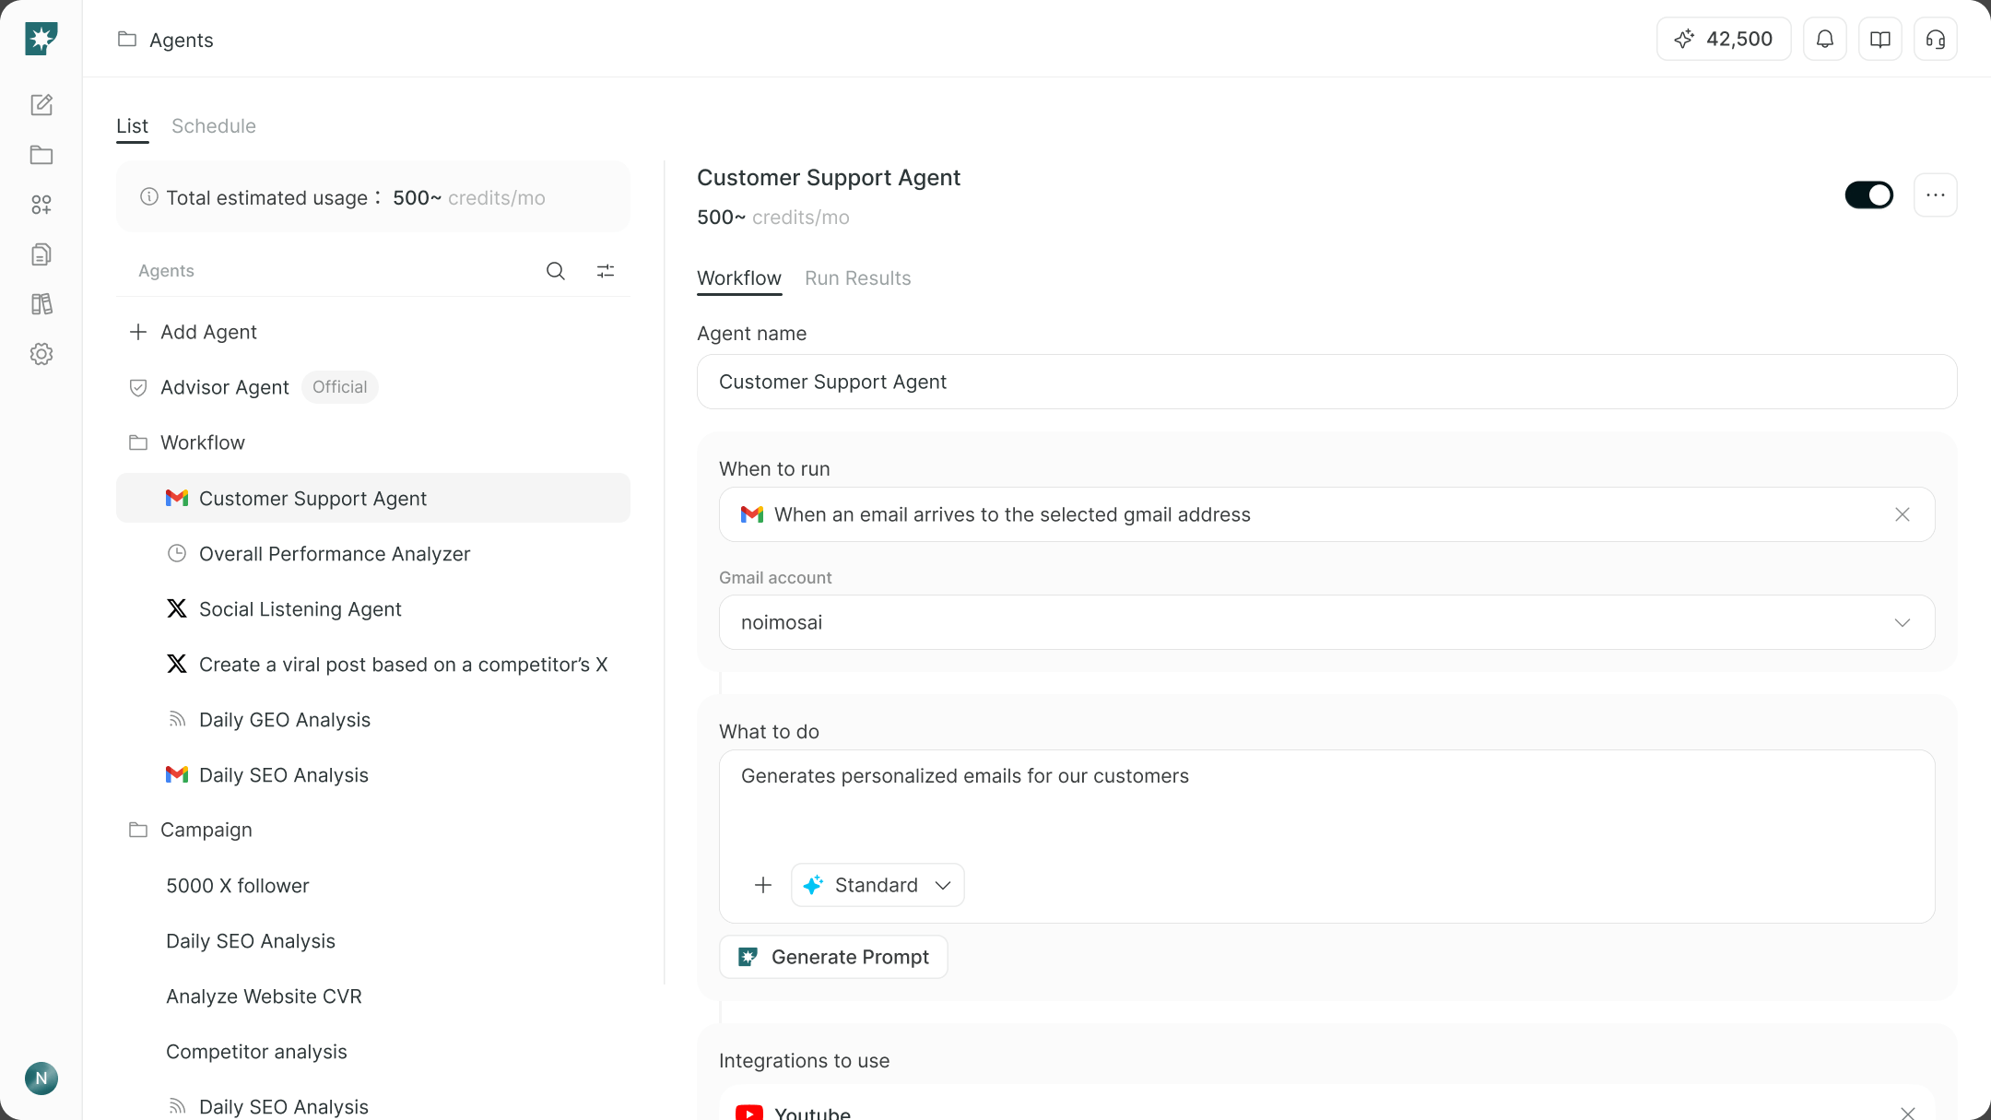The image size is (1991, 1120).
Task: Open the documents icon in sidebar
Action: click(41, 254)
